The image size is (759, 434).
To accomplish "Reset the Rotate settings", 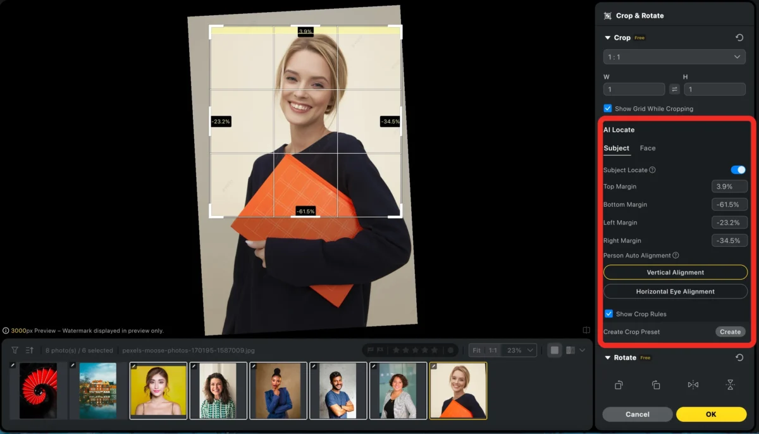I will tap(739, 357).
